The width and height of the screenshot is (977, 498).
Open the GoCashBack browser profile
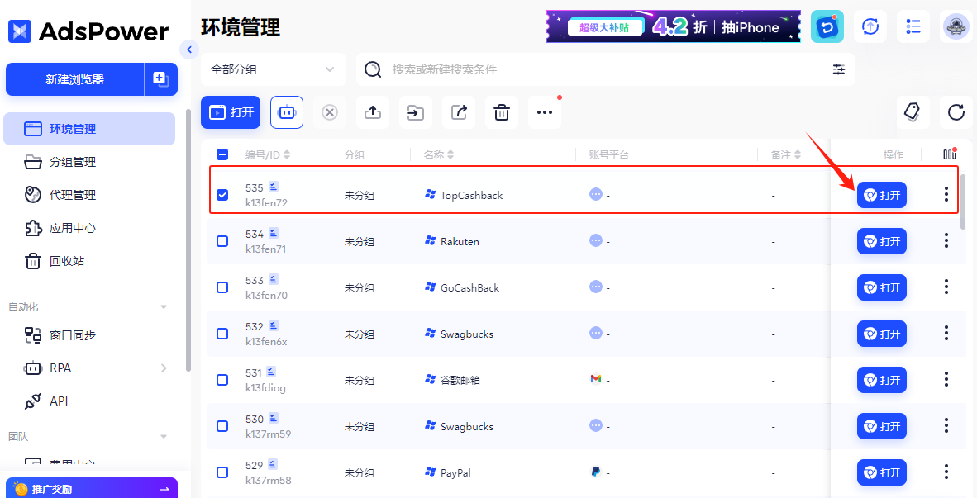[x=882, y=287]
